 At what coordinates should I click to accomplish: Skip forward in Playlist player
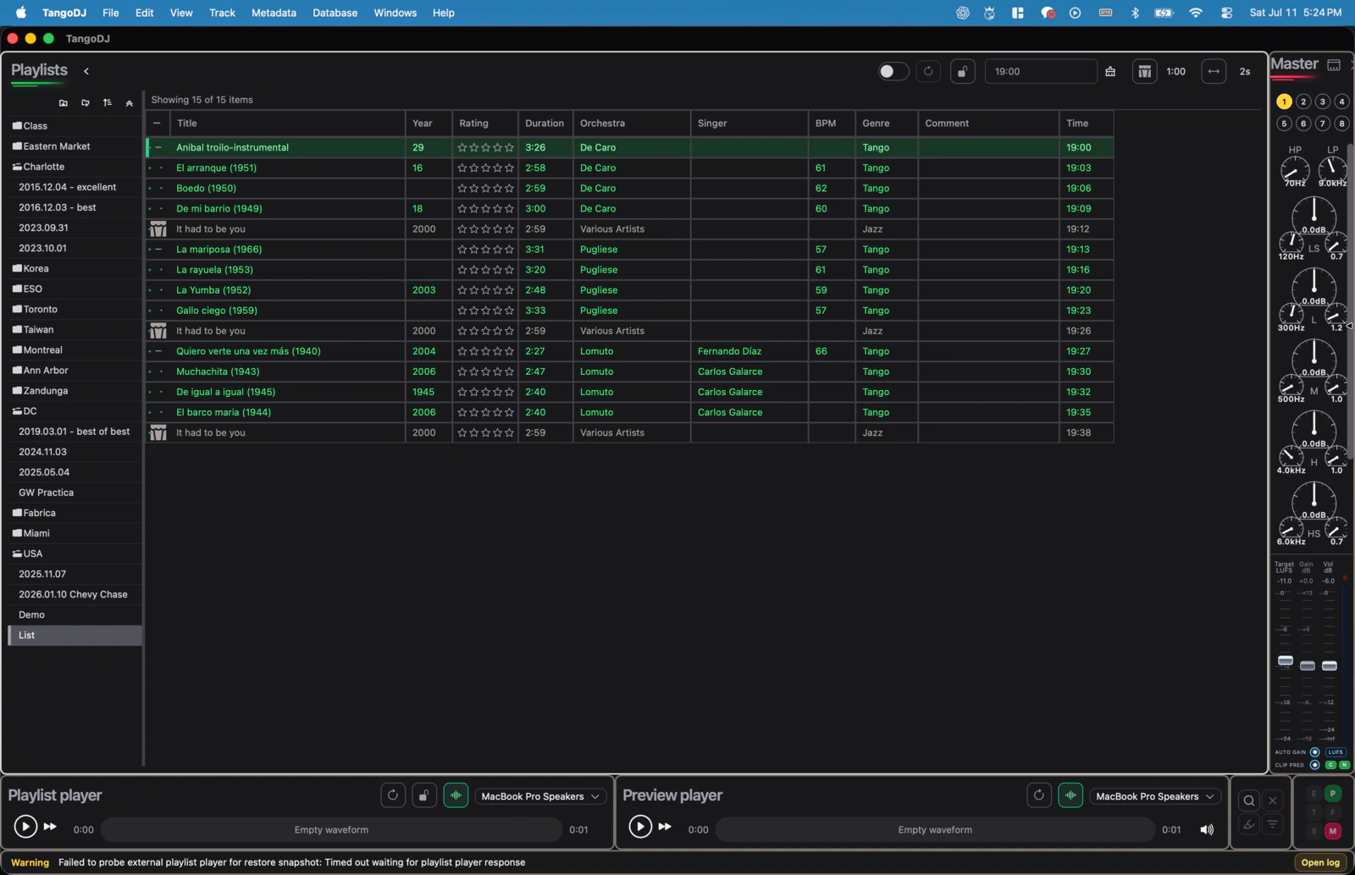point(50,827)
